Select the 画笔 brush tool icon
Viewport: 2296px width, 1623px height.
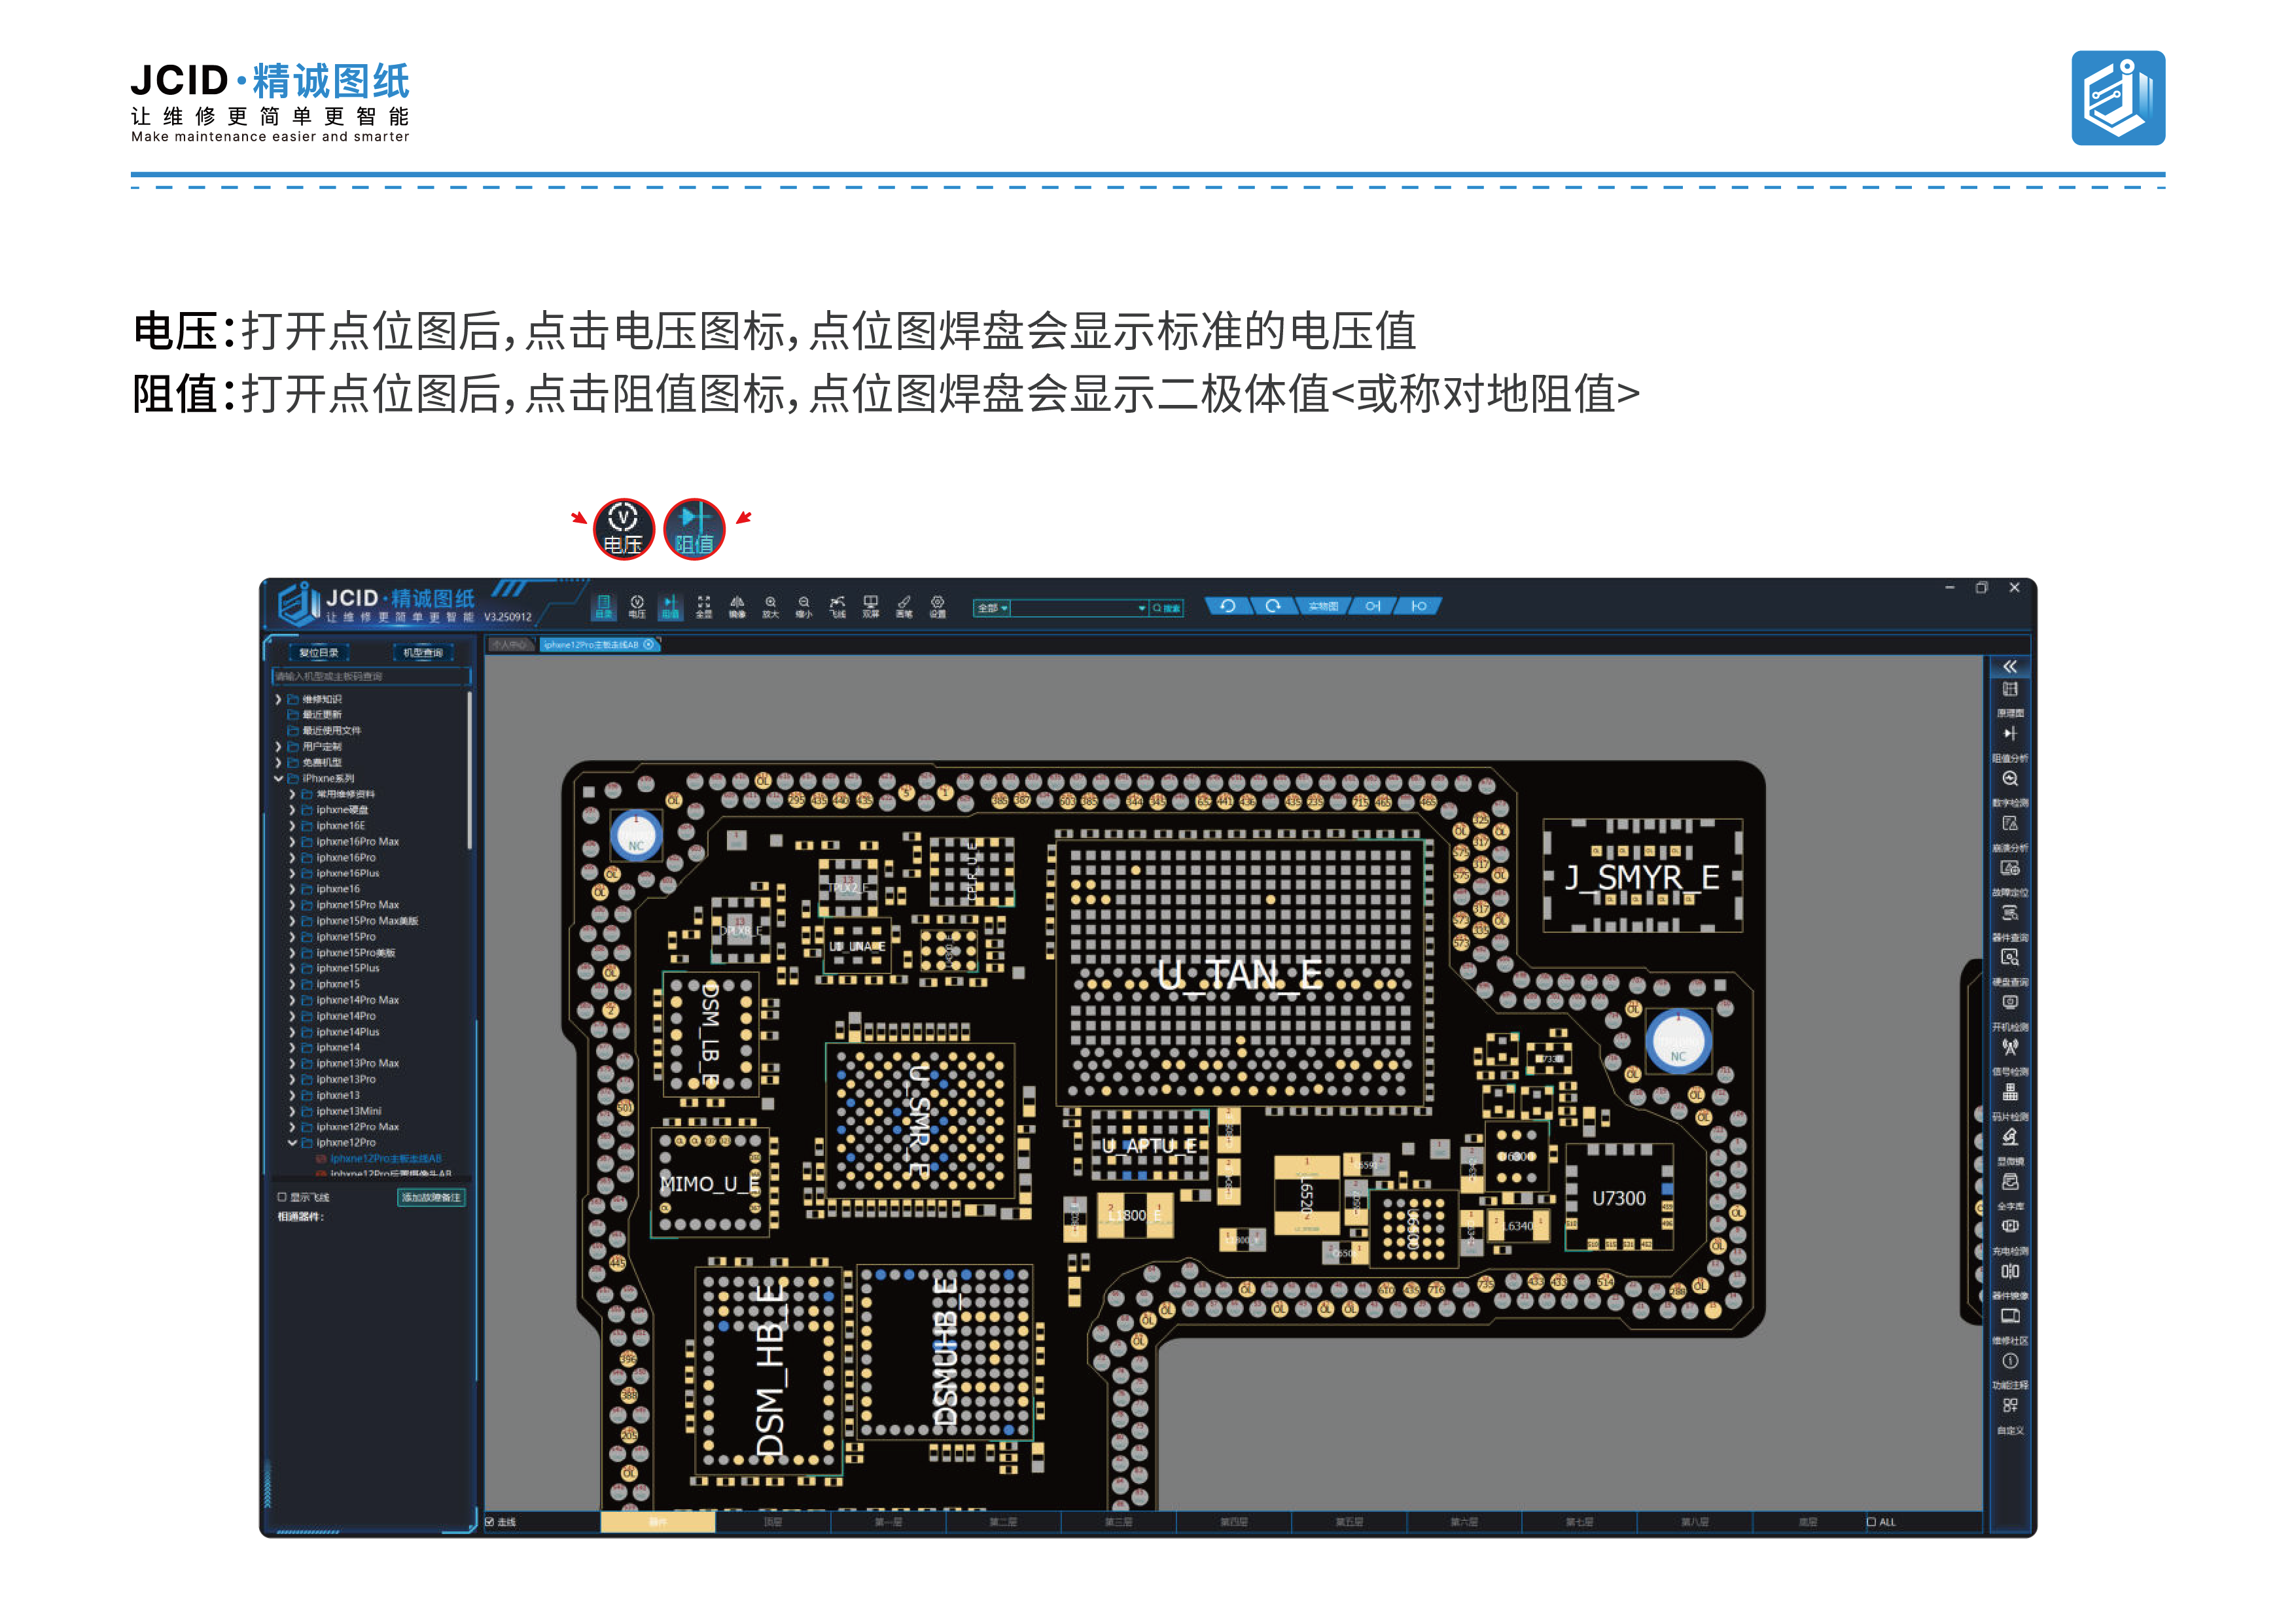click(904, 606)
